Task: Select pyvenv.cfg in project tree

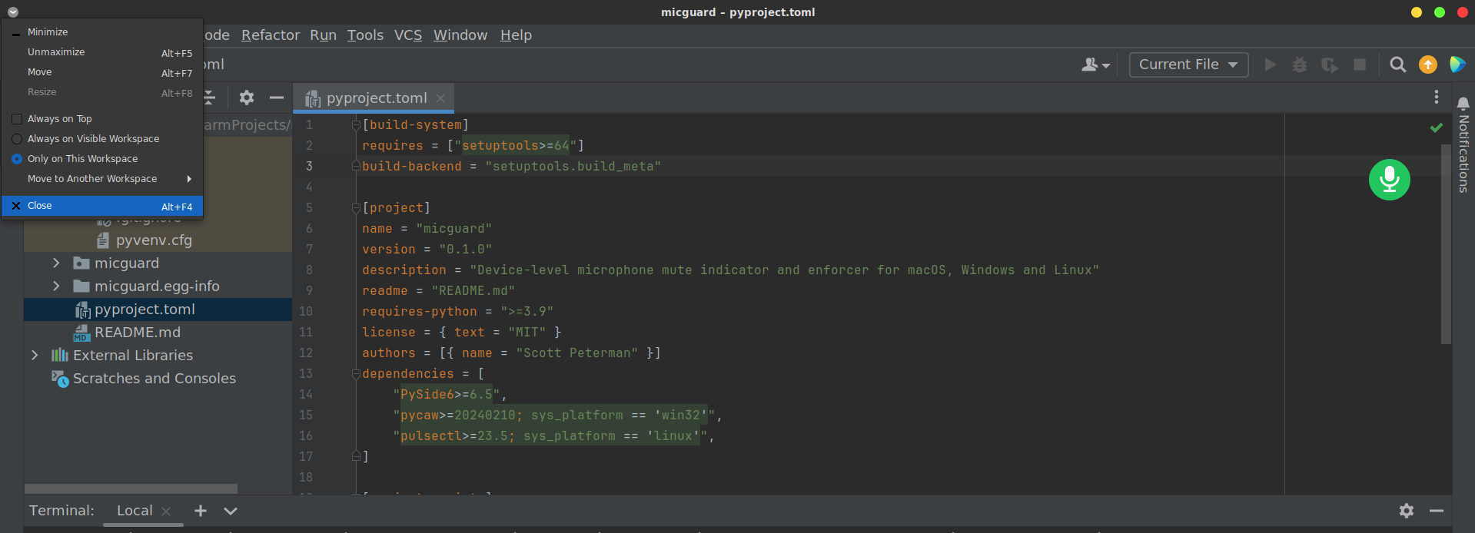Action: click(x=154, y=240)
